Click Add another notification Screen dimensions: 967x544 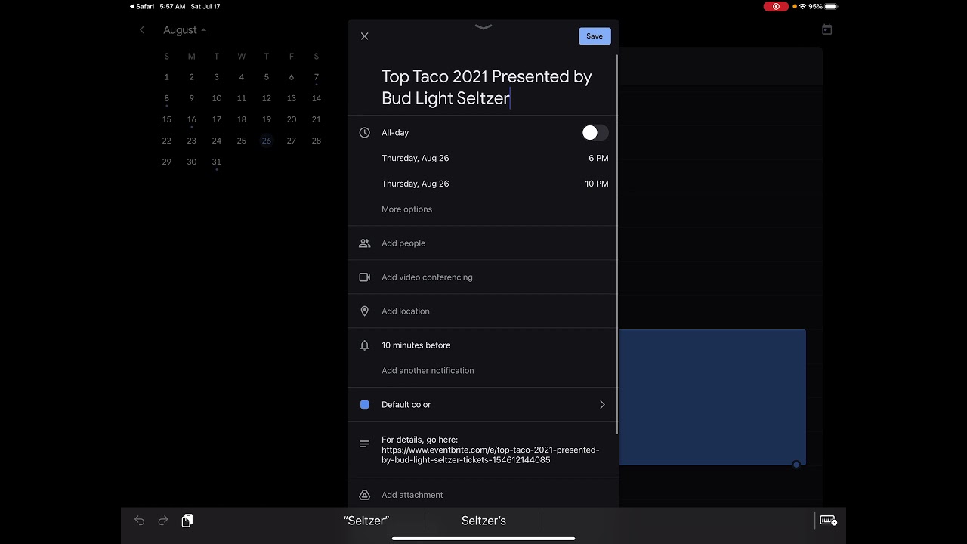point(428,371)
